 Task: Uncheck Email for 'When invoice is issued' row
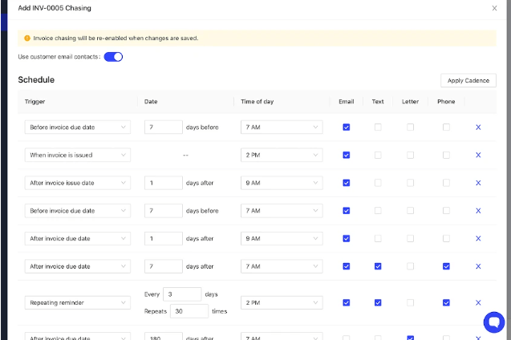(346, 155)
